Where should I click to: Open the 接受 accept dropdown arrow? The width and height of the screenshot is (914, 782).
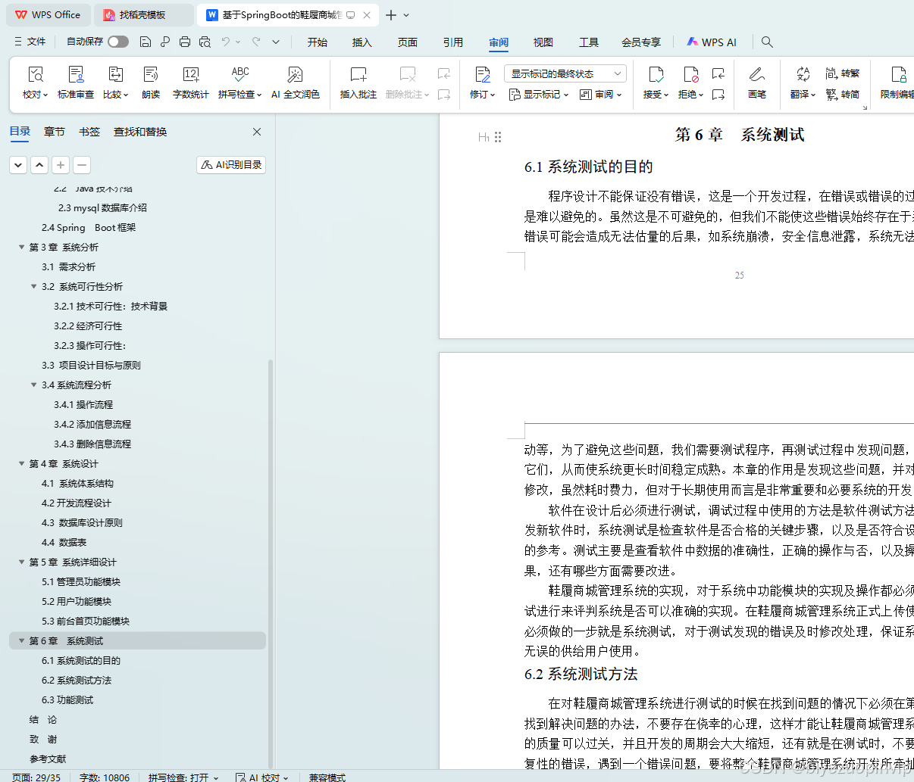click(x=665, y=94)
